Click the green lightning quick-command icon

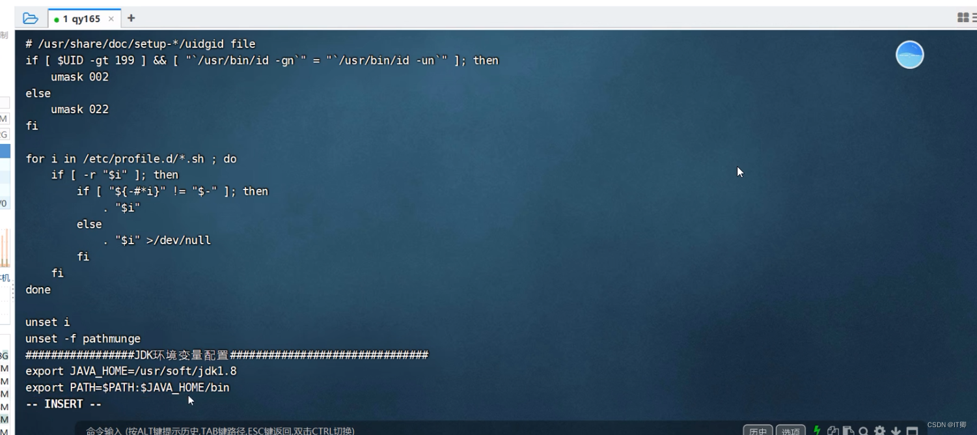(816, 430)
